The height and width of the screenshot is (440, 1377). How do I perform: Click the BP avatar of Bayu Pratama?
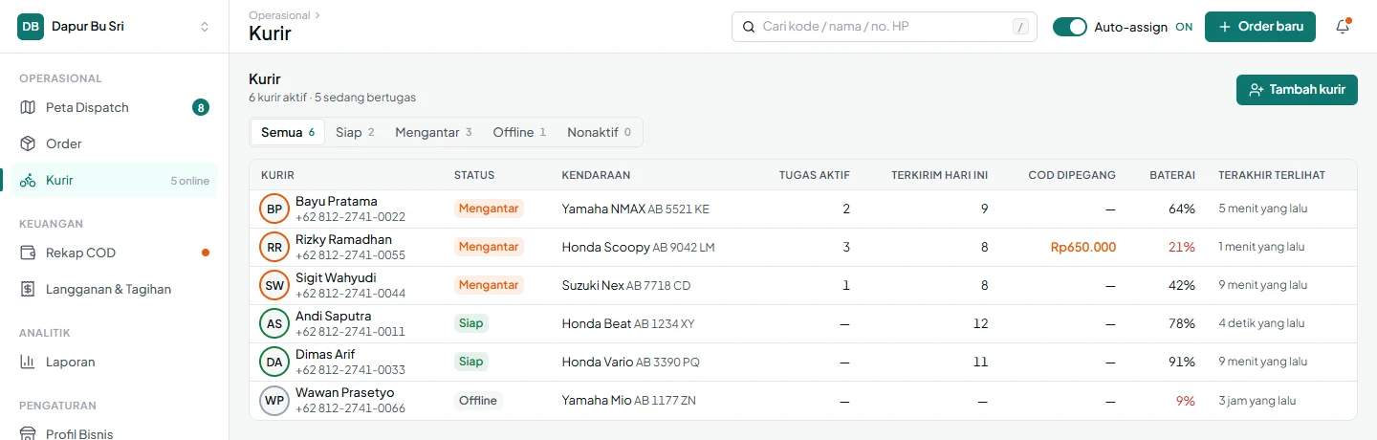[274, 209]
